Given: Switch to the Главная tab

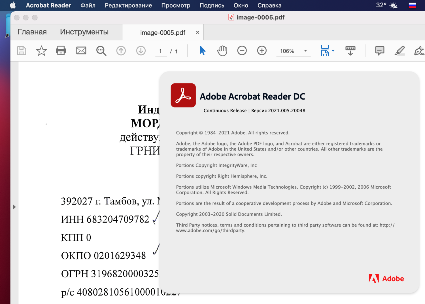Looking at the screenshot, I should [x=32, y=32].
